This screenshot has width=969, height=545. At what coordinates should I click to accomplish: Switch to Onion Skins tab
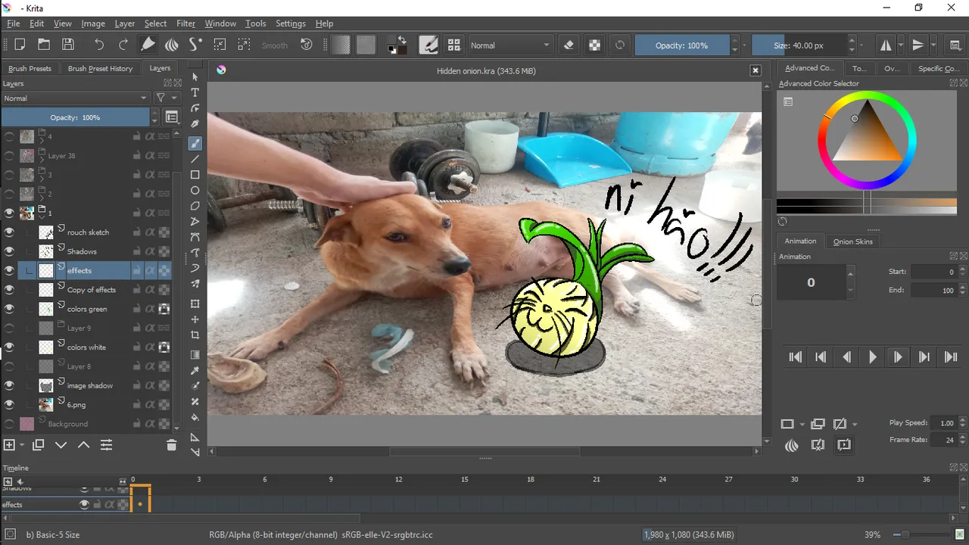pyautogui.click(x=853, y=241)
